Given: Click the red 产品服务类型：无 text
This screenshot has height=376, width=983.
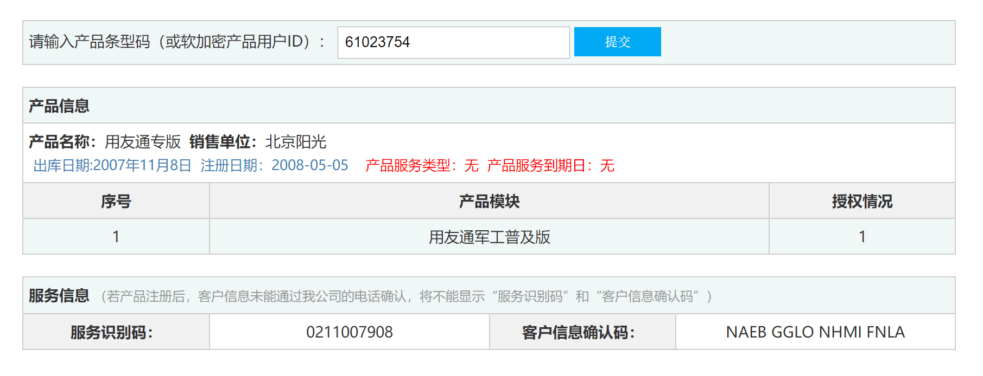Looking at the screenshot, I should (422, 165).
